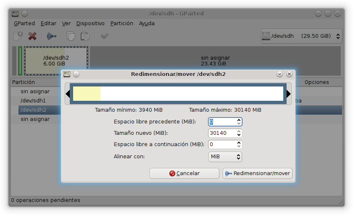Click the right black arrow resize handle
The width and height of the screenshot is (353, 215).
[x=289, y=94]
